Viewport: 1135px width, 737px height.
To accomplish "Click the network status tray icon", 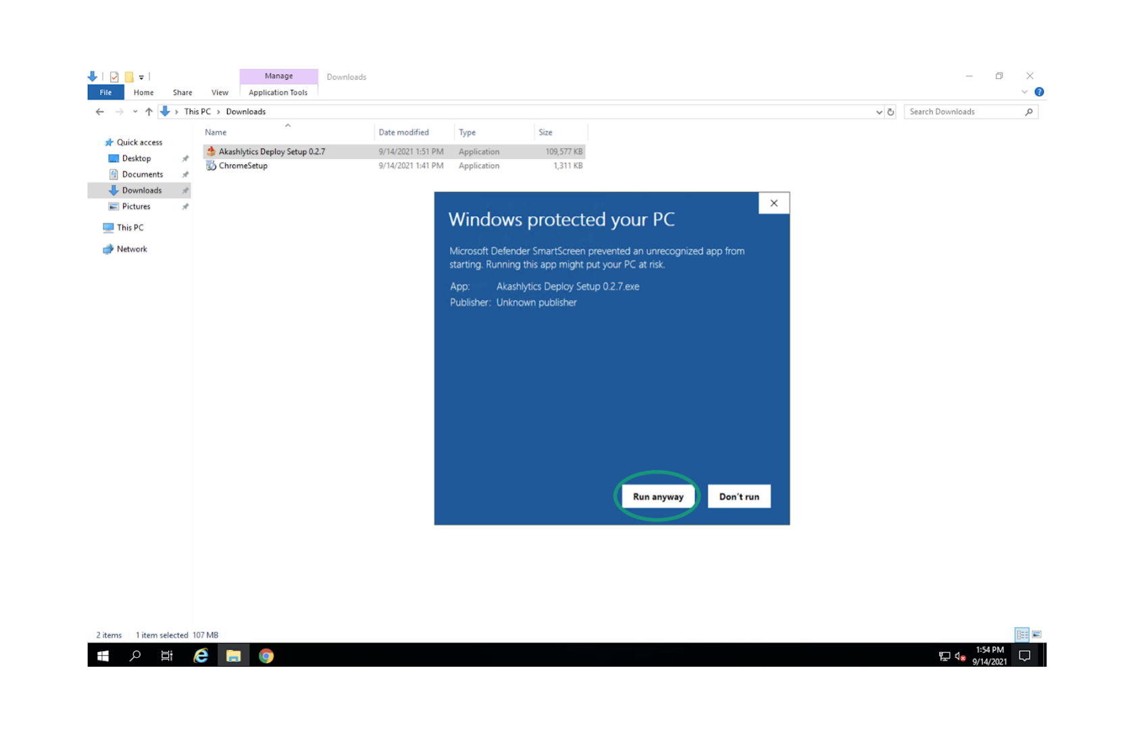I will (944, 657).
